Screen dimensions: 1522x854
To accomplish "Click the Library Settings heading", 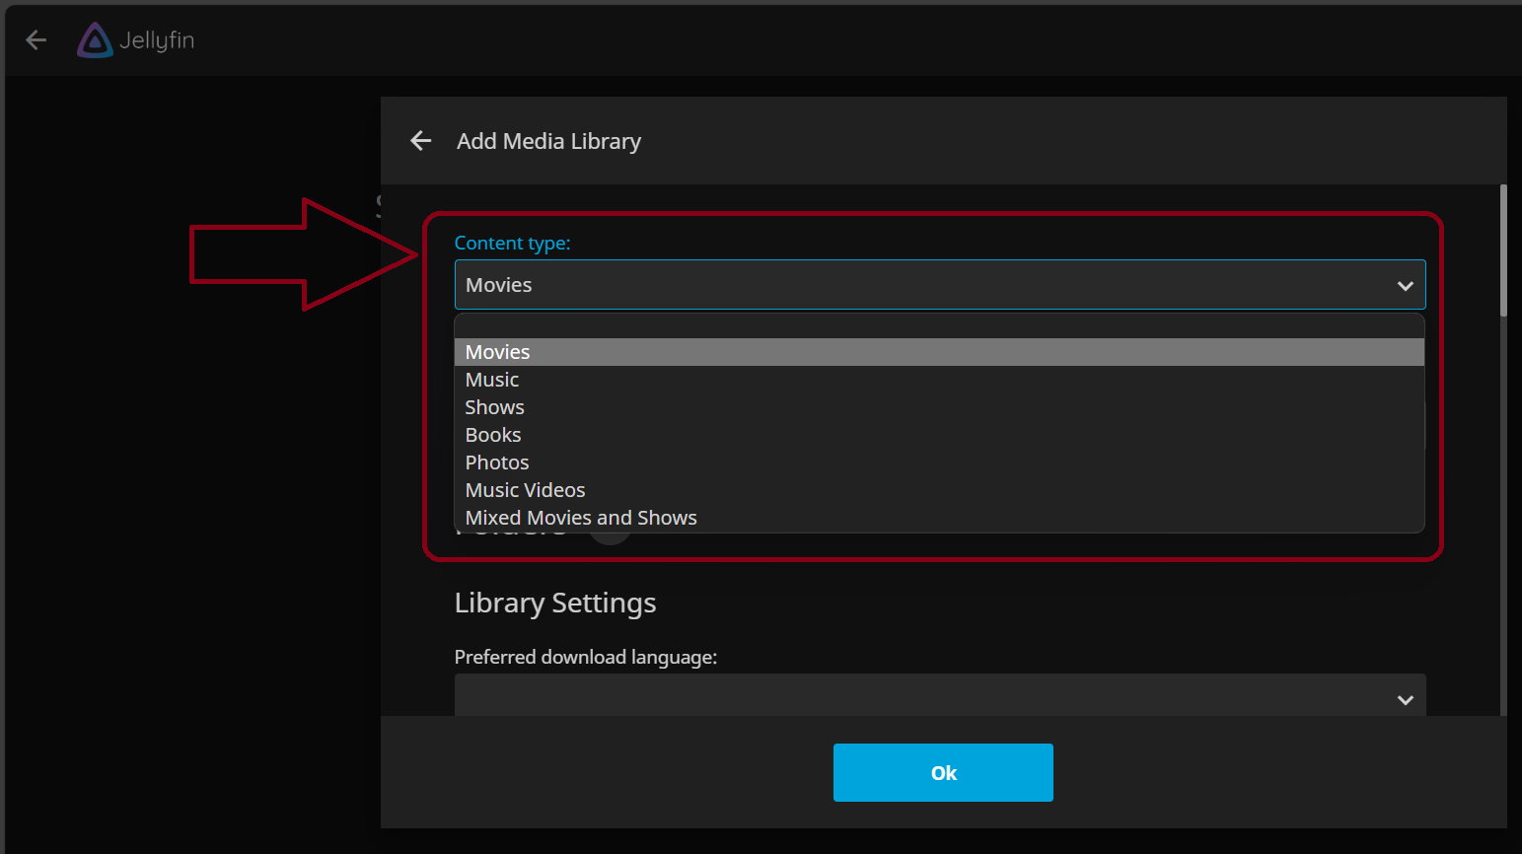I will pyautogui.click(x=554, y=603).
